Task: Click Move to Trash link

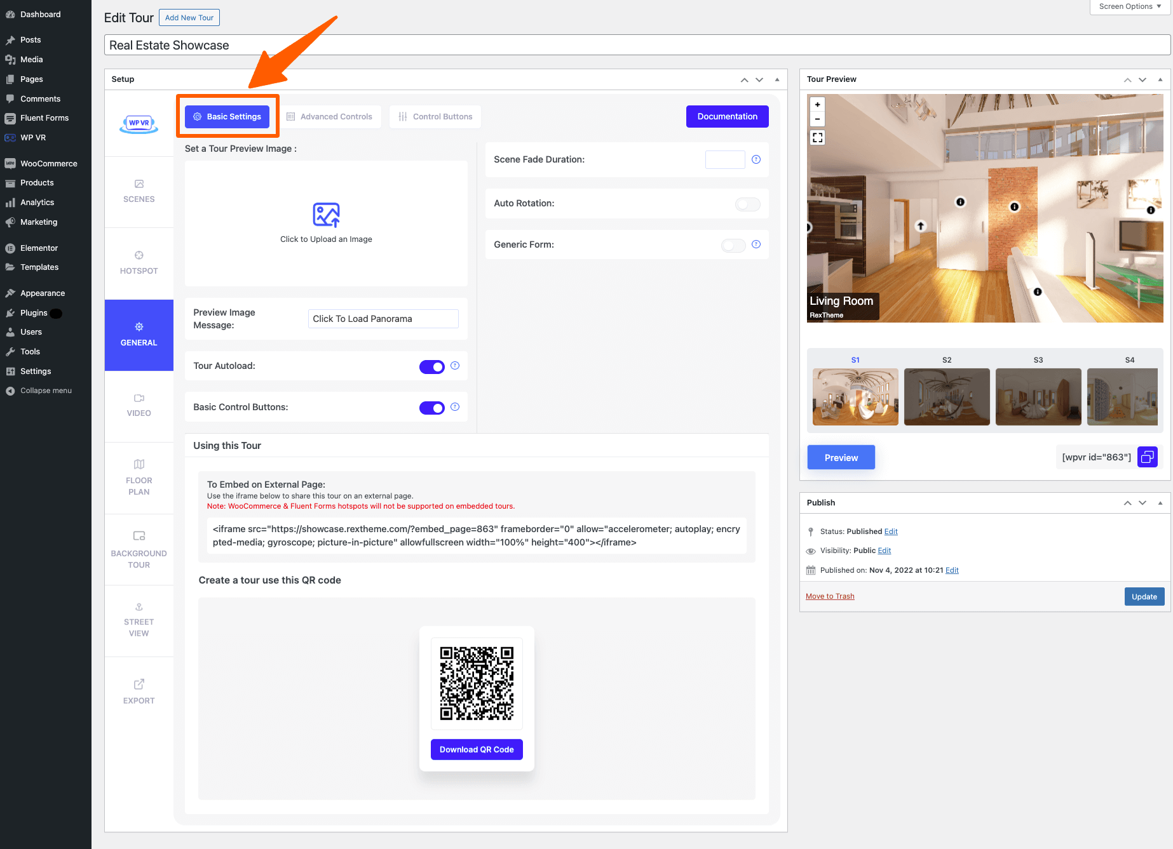Action: 830,596
